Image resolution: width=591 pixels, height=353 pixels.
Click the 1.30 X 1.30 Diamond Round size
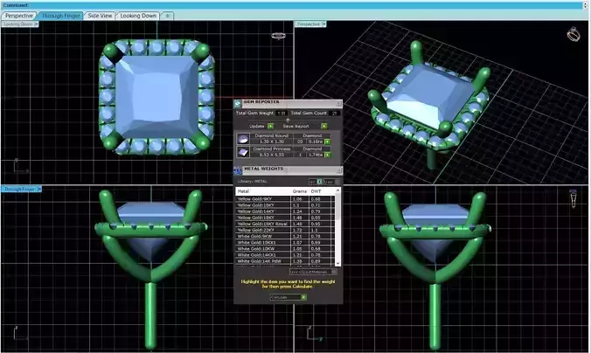tap(271, 142)
